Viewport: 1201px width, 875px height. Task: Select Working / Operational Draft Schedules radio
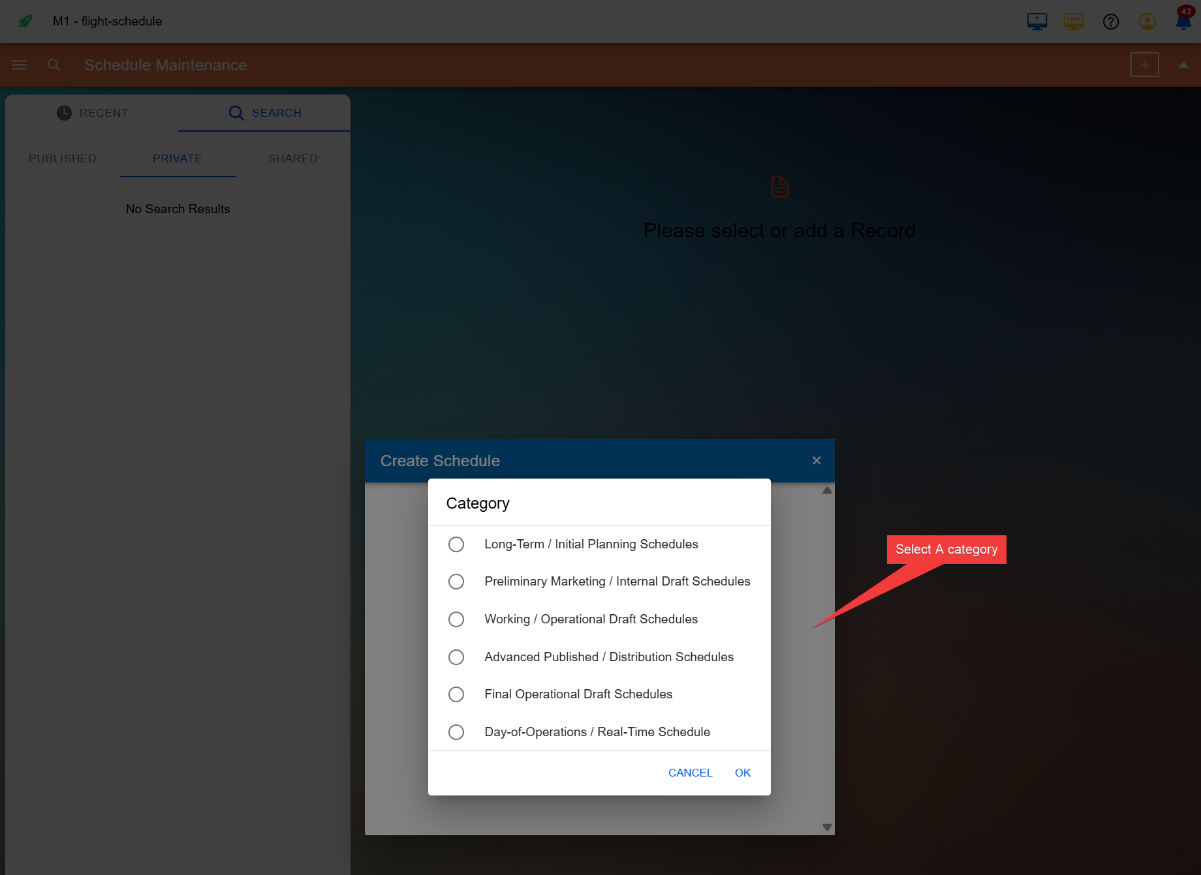pyautogui.click(x=456, y=619)
